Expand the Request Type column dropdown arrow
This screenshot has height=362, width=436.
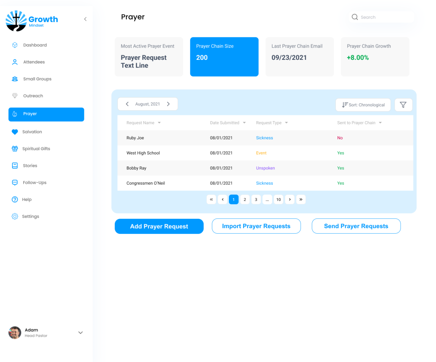tap(286, 123)
